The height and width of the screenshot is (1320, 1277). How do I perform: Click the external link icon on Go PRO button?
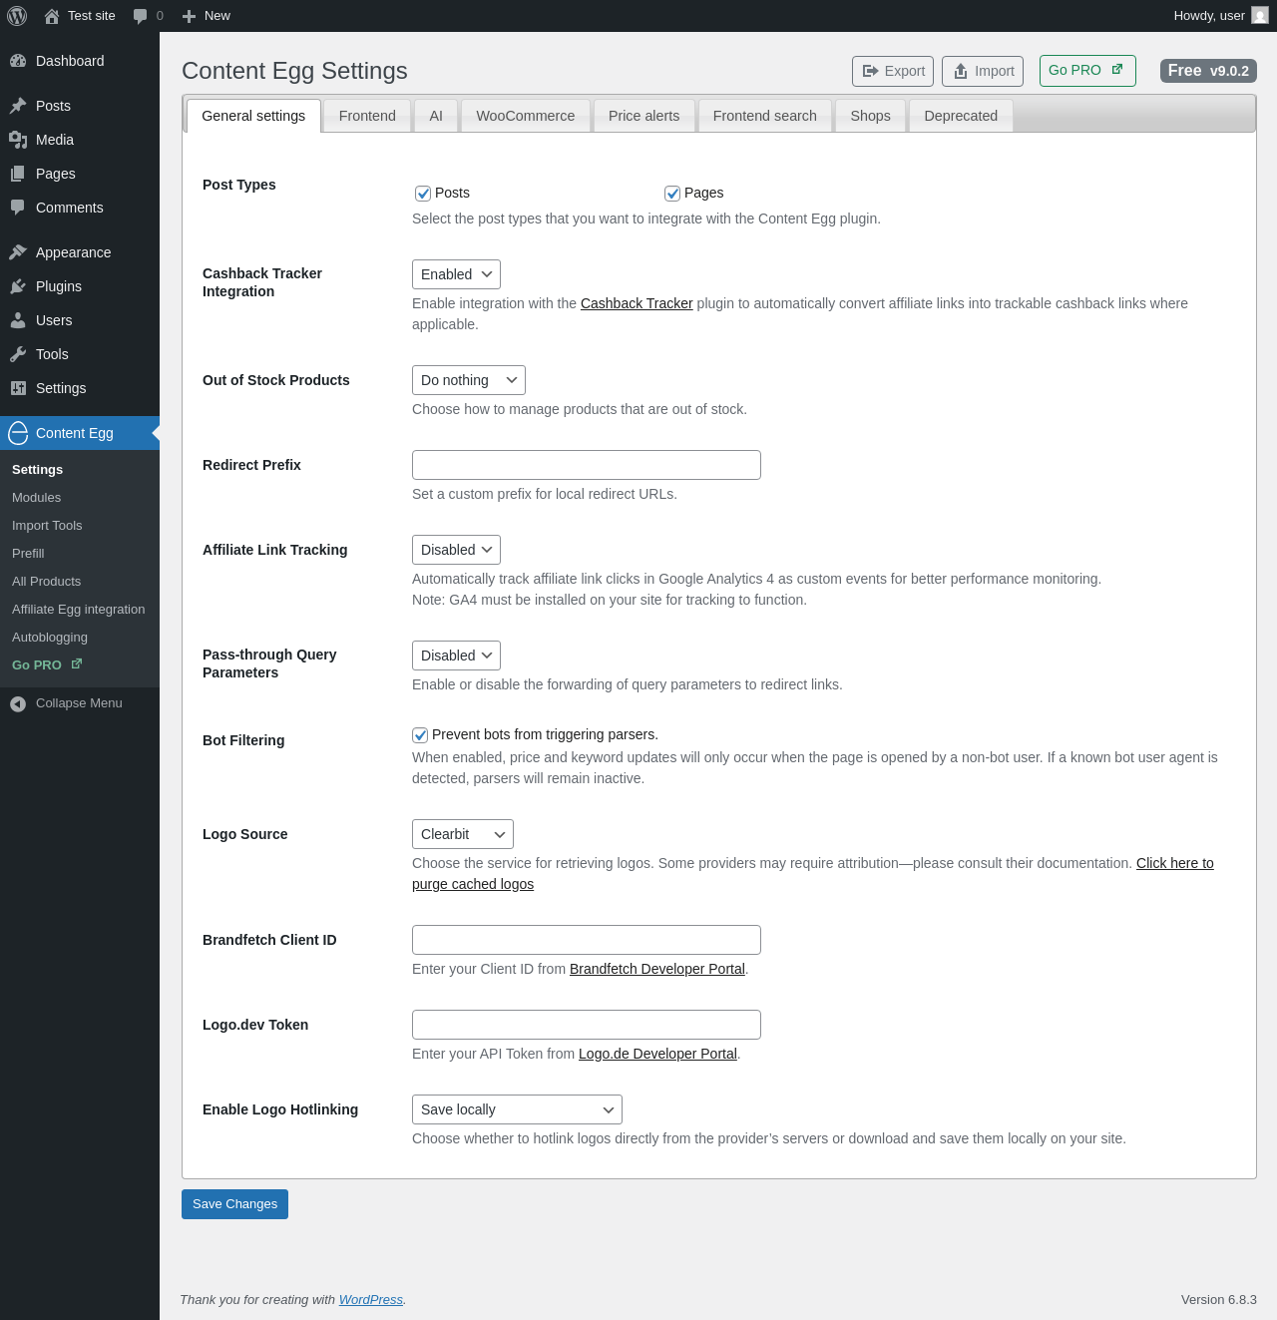[x=1117, y=69]
